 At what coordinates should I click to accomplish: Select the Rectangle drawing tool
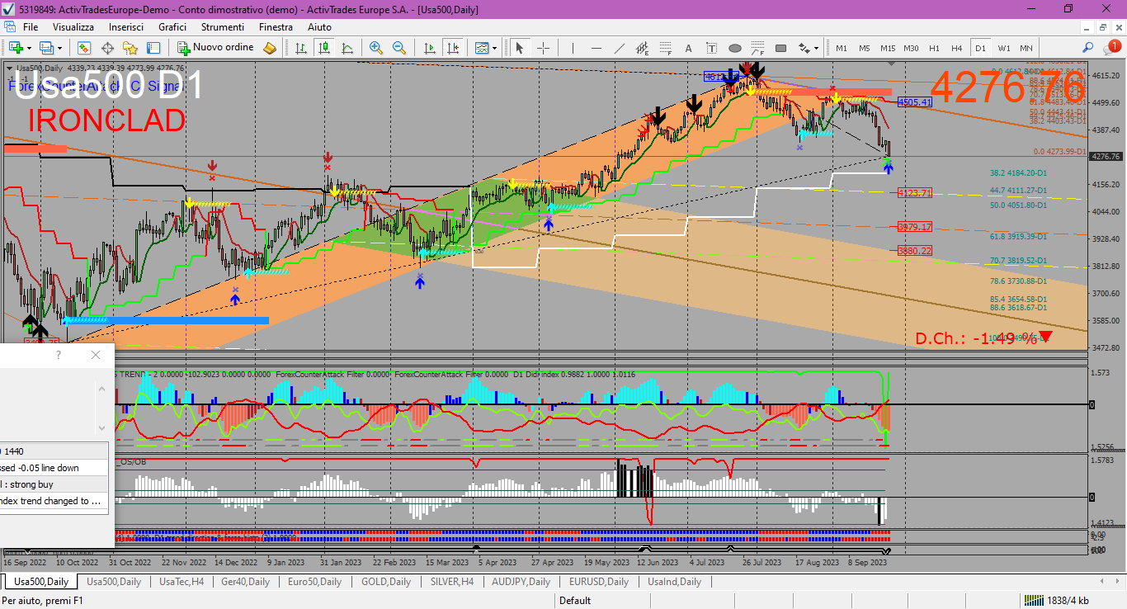click(x=780, y=48)
